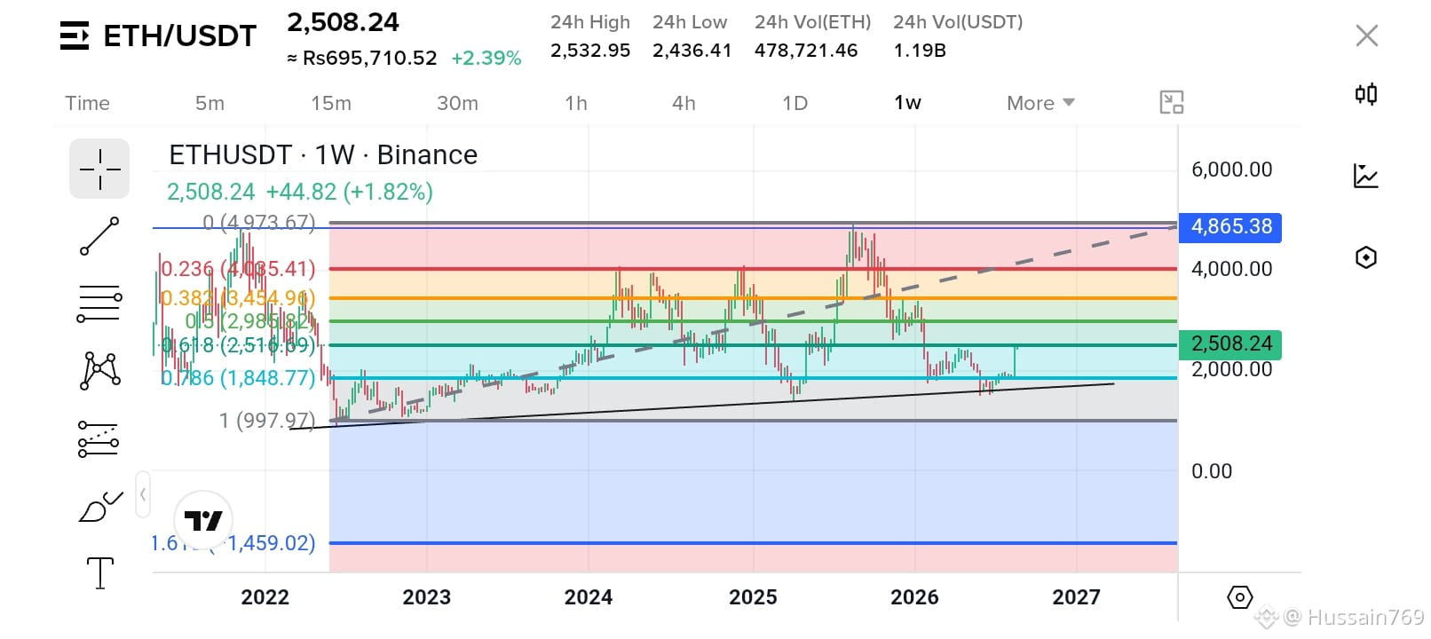Click the header price 2,508.24
The height and width of the screenshot is (639, 1431).
(x=343, y=22)
